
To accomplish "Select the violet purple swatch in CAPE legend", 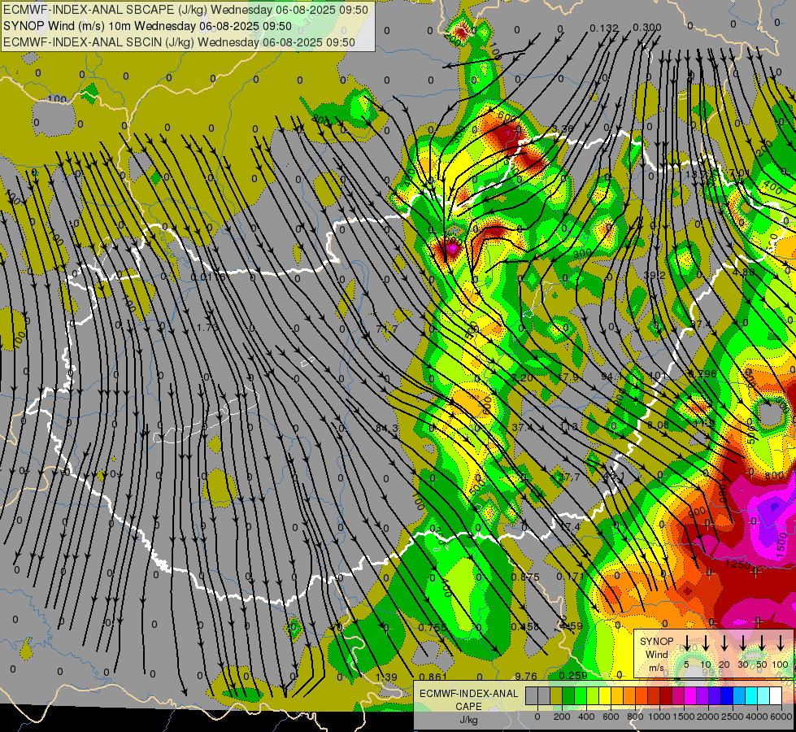I will coord(702,695).
